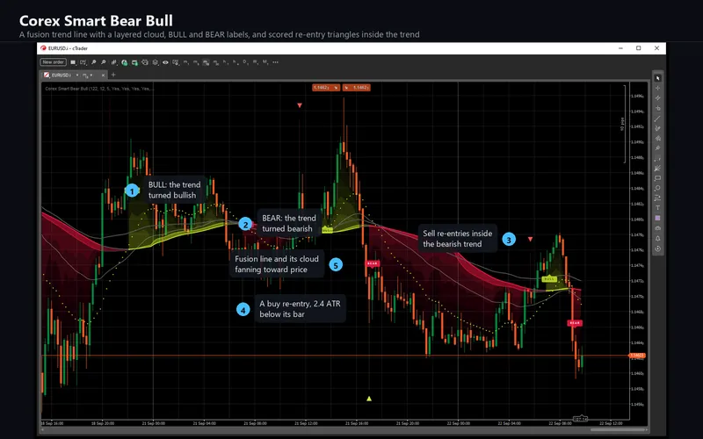Click the zoom out magnifier icon
The width and height of the screenshot is (703, 439).
[104, 62]
